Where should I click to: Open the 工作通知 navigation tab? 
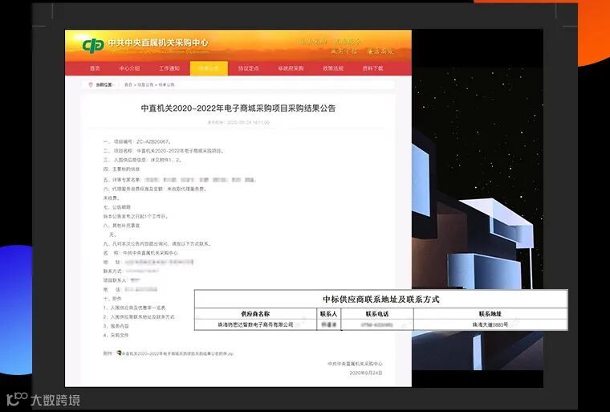[169, 68]
